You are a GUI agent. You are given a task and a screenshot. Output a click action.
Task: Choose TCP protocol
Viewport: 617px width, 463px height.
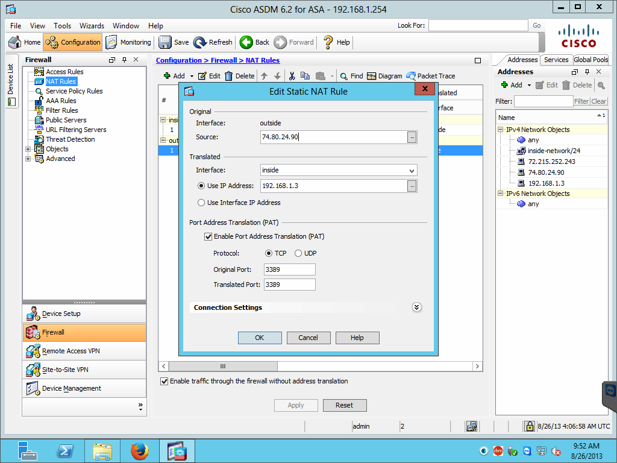[269, 253]
